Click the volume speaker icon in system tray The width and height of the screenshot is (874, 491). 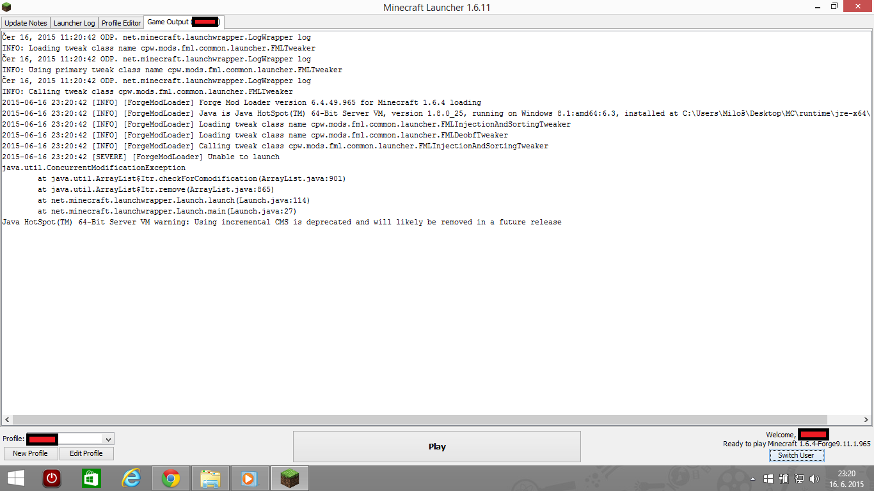(x=814, y=478)
